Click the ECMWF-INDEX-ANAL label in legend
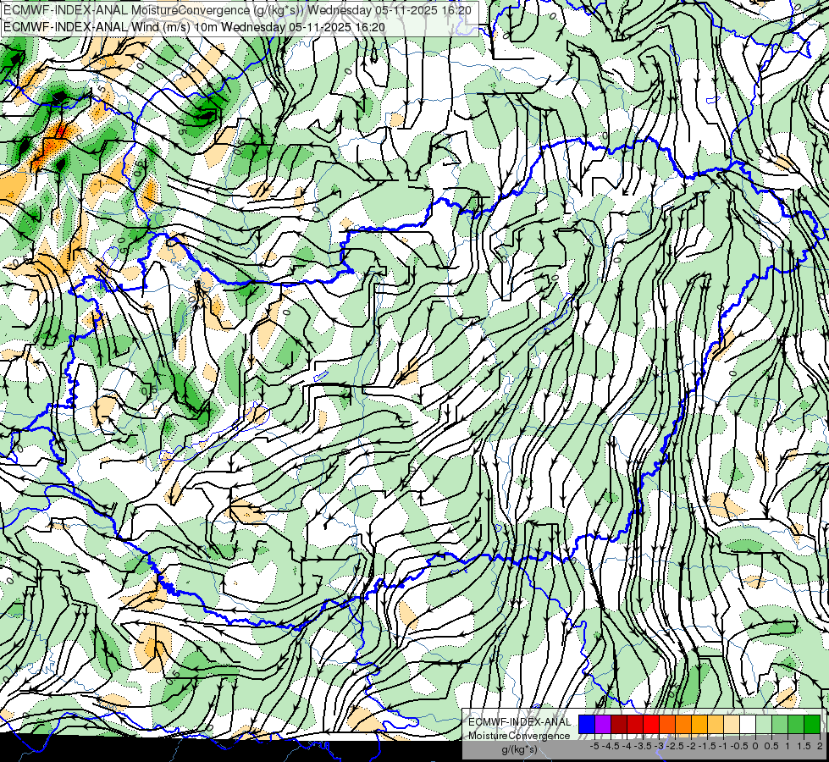The image size is (829, 762). 520,722
